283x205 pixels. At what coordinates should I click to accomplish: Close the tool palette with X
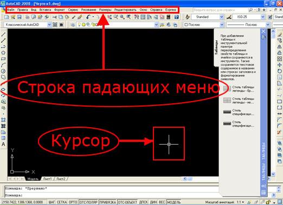pos(263,31)
